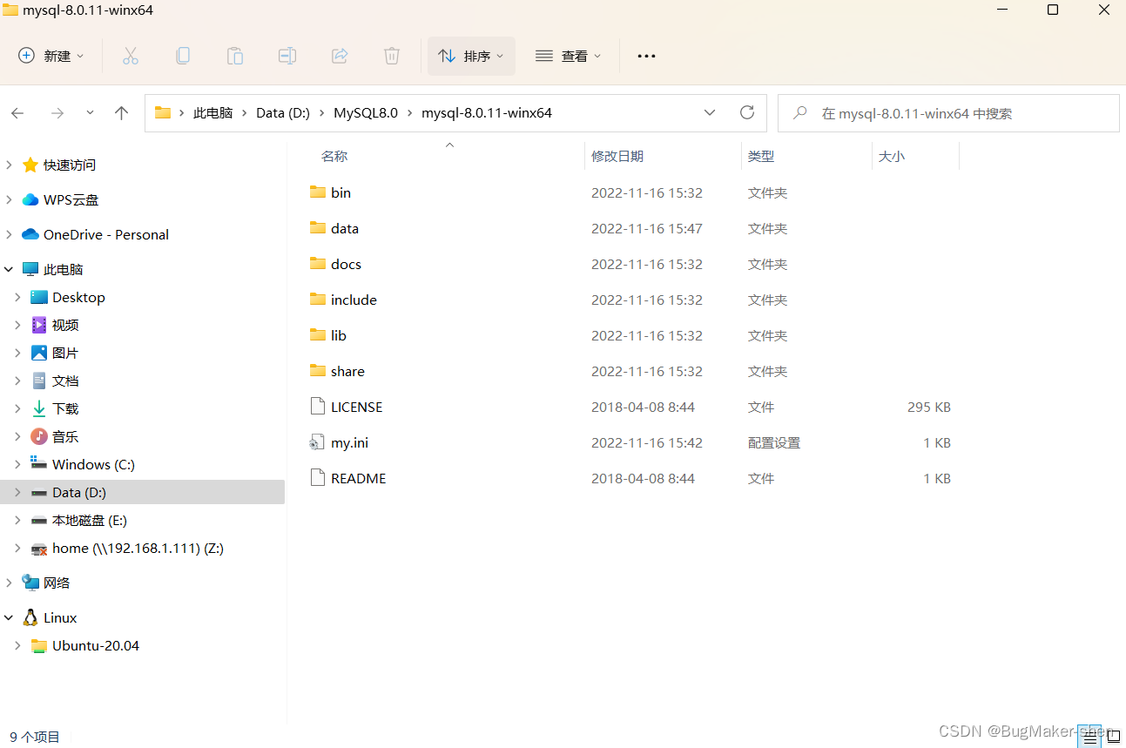Select Pictures in navigation pane

click(65, 353)
